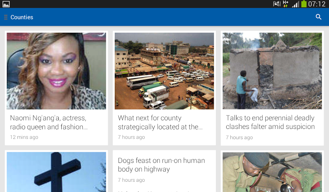Tap the search magnifier icon

click(x=318, y=17)
